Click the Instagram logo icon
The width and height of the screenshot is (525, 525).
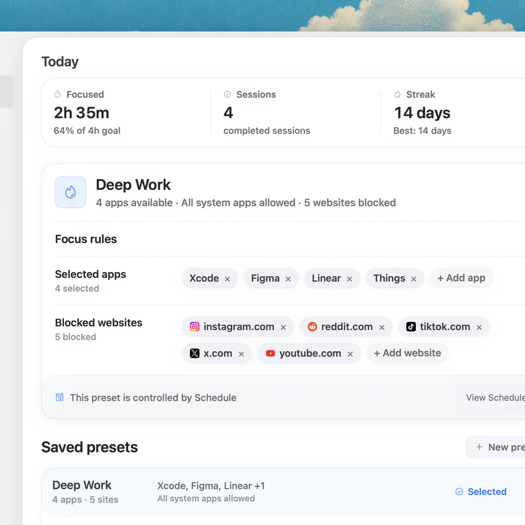tap(195, 327)
